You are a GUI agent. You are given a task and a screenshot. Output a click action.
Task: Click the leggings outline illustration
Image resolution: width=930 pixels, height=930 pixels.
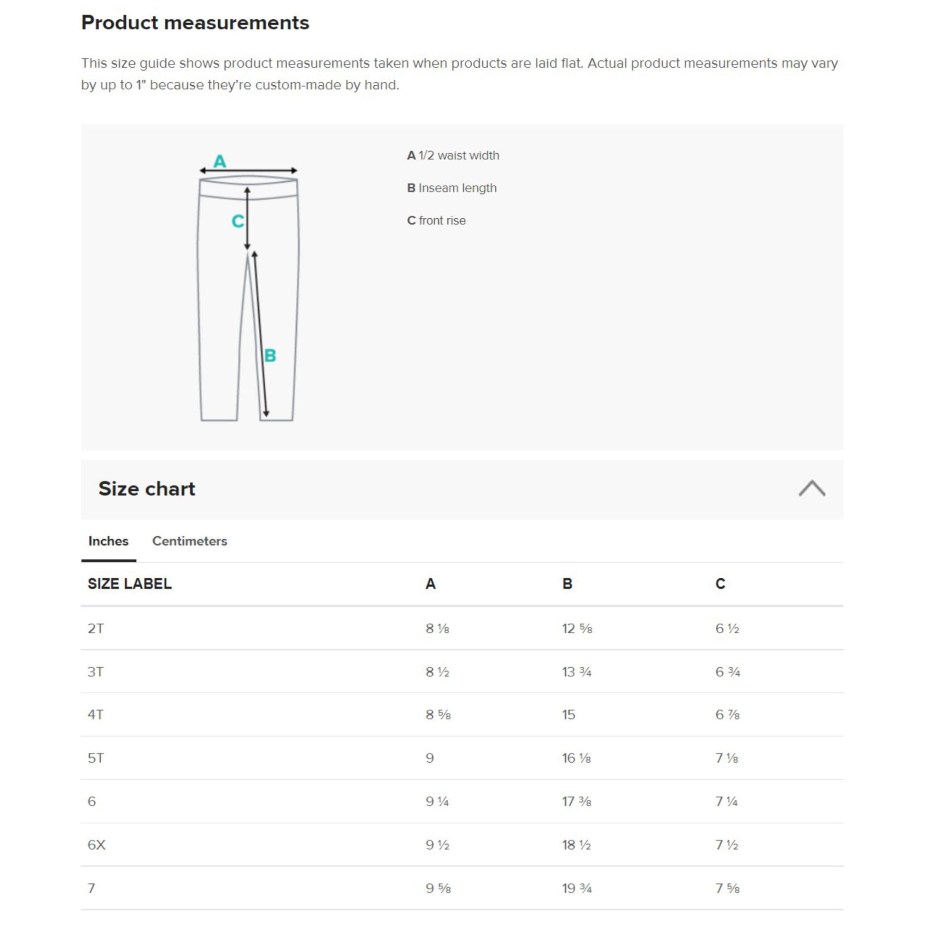248,298
